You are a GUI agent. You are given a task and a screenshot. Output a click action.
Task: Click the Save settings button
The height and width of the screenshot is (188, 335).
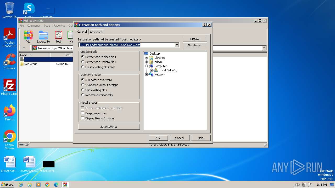point(109,127)
